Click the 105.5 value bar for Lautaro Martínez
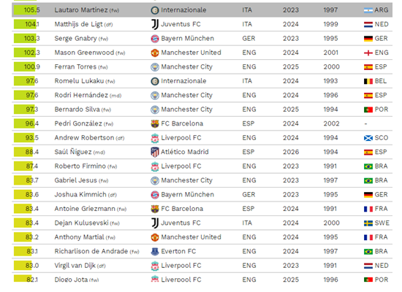Image resolution: width=402 pixels, height=292 pixels. coord(25,10)
